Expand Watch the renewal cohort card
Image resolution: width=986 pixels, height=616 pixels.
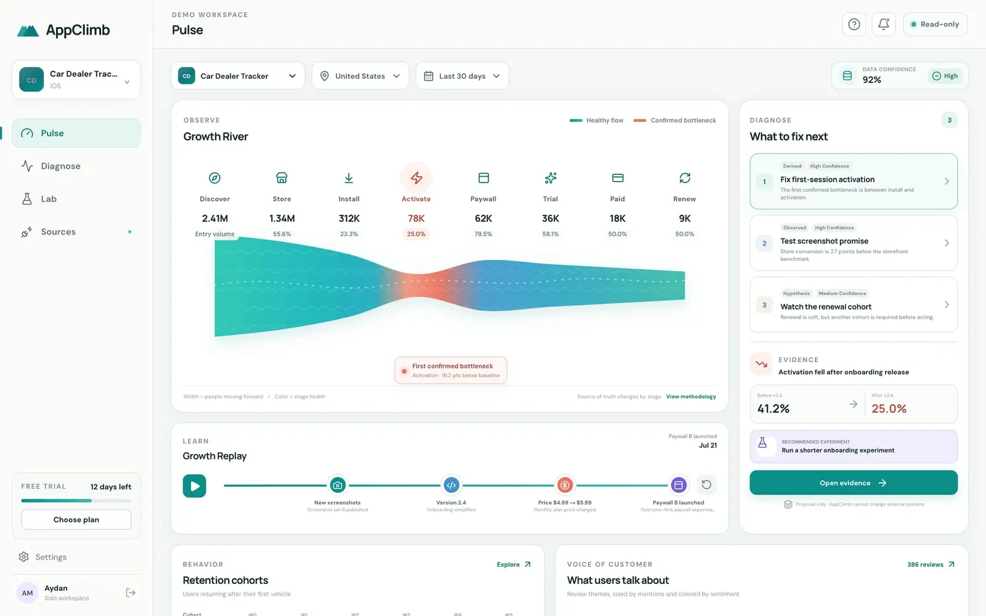click(854, 304)
